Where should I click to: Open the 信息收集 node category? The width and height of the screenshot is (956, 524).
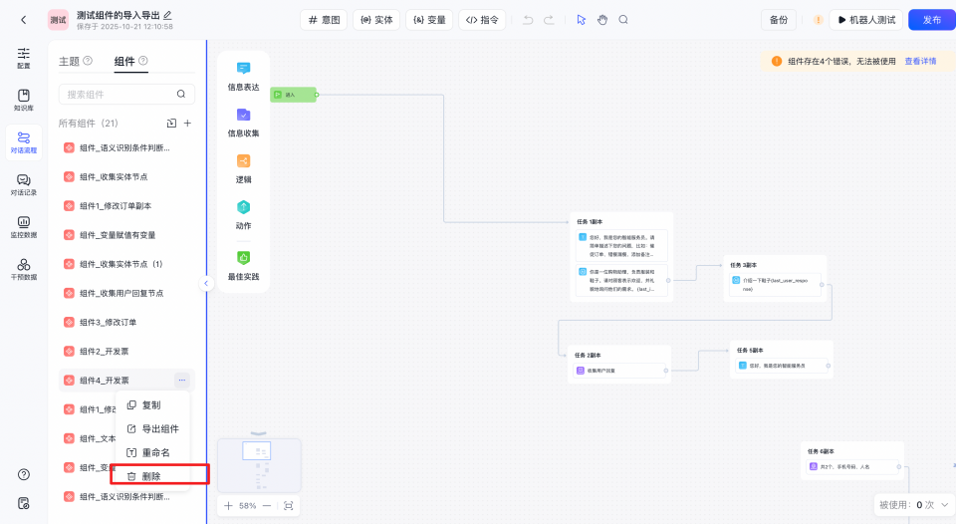(243, 123)
